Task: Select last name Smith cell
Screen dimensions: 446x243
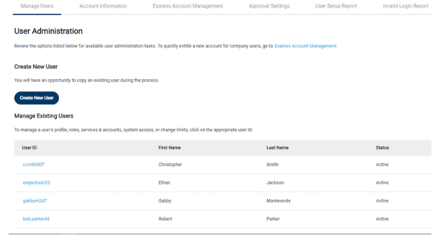Action: pos(272,165)
